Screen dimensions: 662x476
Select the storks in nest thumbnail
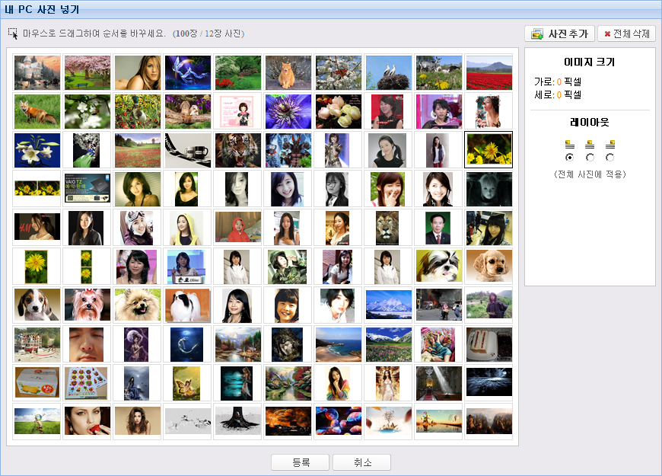tap(388, 72)
